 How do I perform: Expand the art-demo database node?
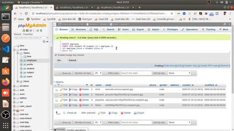[x=14, y=86]
